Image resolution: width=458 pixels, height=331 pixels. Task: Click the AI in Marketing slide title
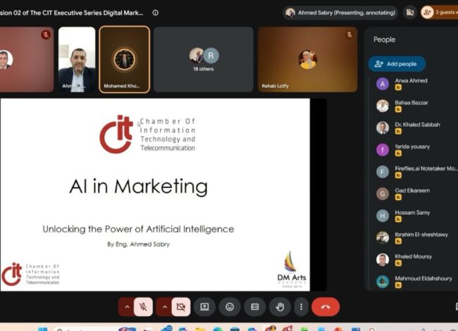click(138, 187)
